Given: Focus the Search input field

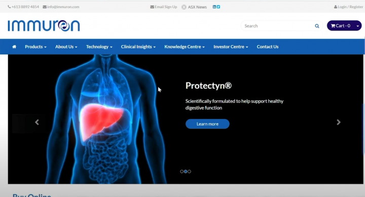Looking at the screenshot, I should click(x=278, y=26).
